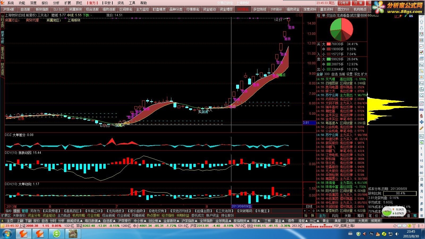Open the green browser icon in taskbar
The image size is (425, 239).
57,234
